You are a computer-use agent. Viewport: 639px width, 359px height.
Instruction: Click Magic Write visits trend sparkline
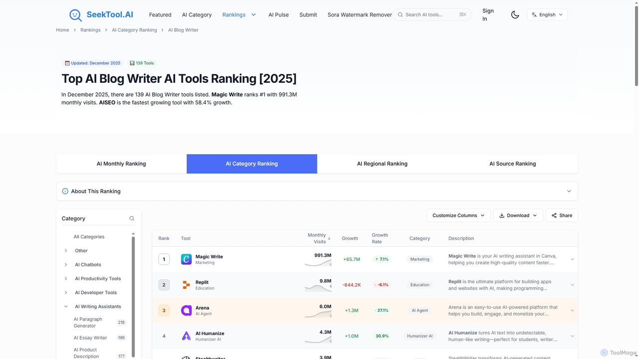(x=318, y=263)
